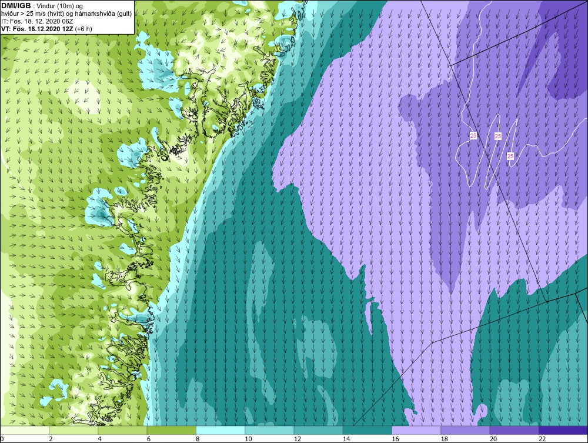588x443 pixels.
Task: Click the legend scale value "2"
Action: coord(51,439)
